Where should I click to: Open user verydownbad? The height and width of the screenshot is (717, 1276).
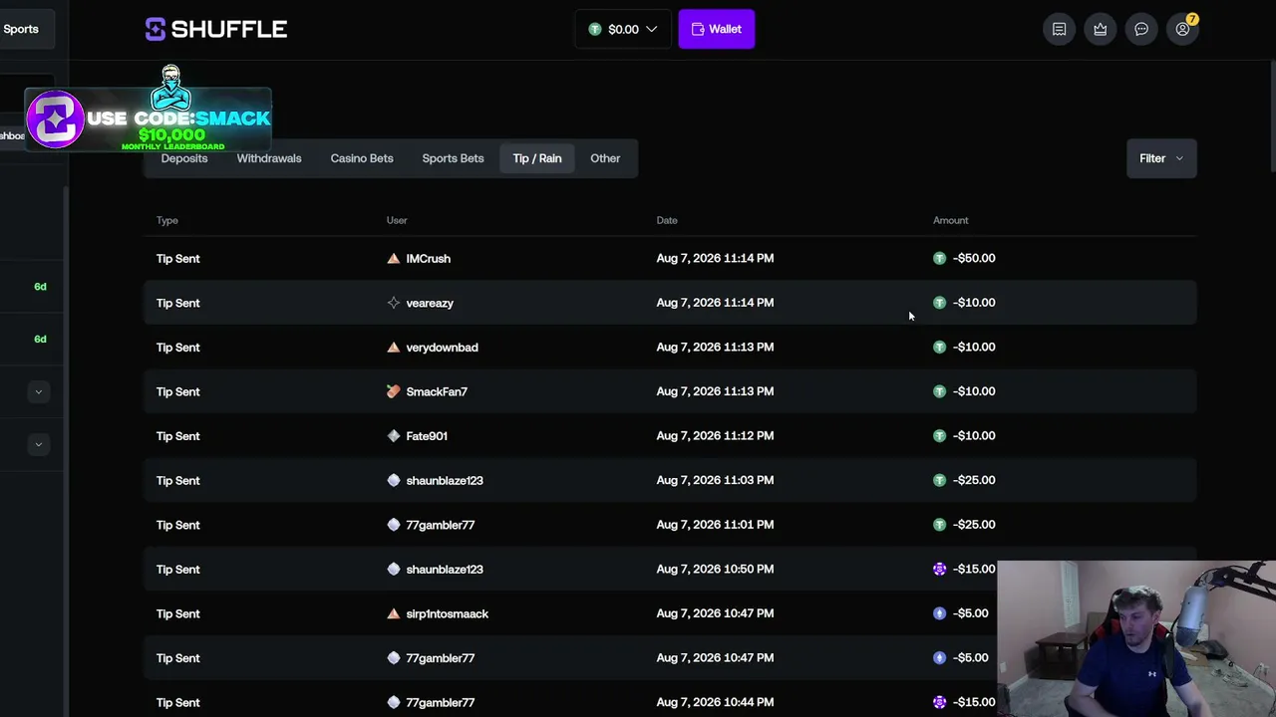click(442, 347)
